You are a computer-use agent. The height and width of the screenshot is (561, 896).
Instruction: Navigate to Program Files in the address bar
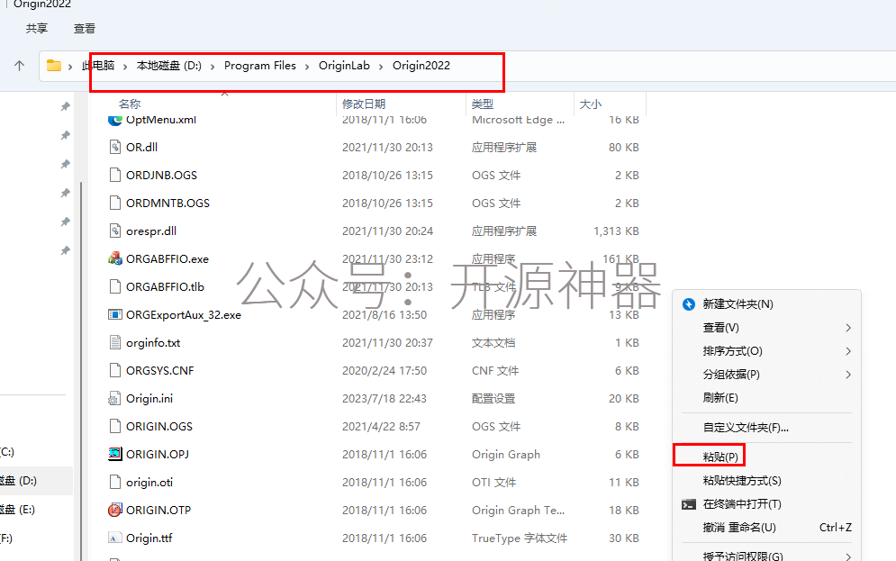point(260,66)
